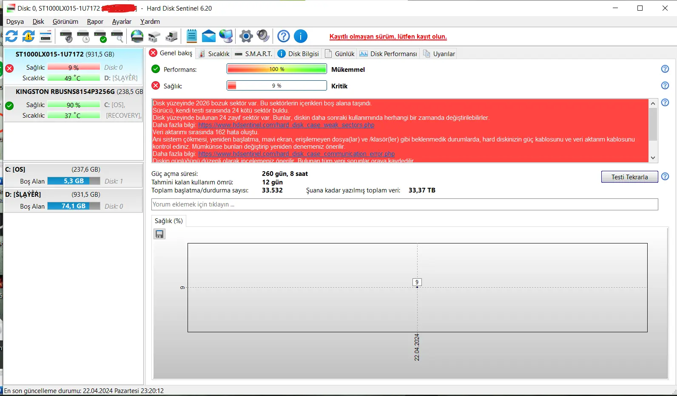Click the light gray drive toolbar icon
The height and width of the screenshot is (396, 677).
(x=154, y=37)
